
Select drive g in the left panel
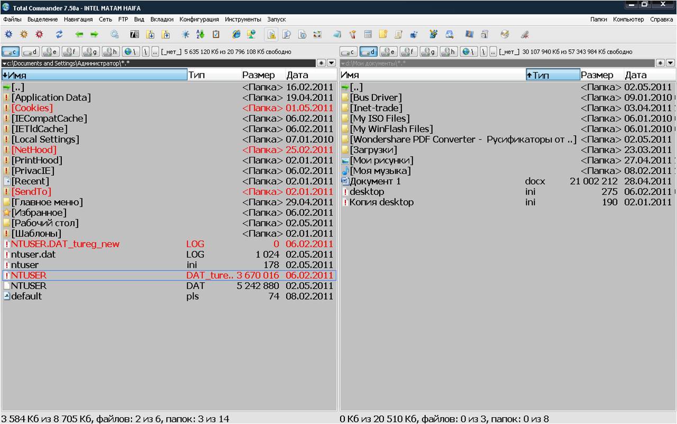point(92,52)
